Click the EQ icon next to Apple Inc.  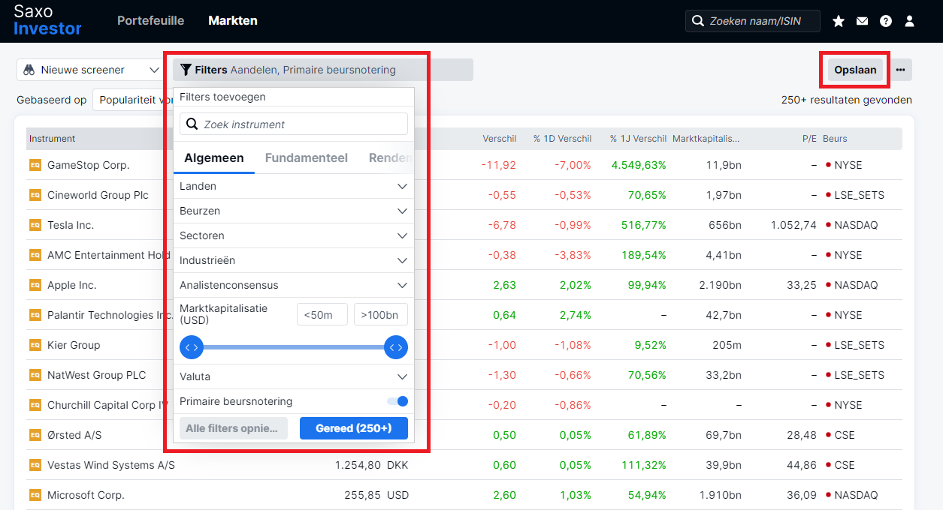35,285
